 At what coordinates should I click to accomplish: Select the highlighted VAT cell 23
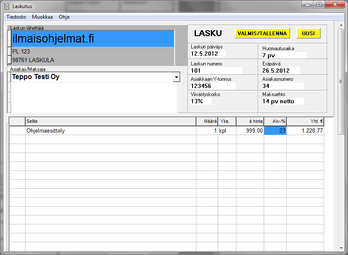point(275,130)
